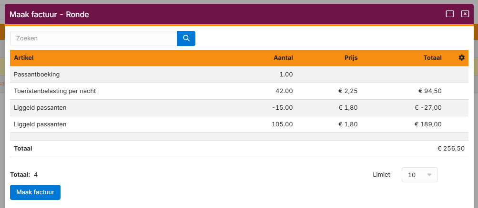Select Liggeld passanten row with 105.00
The width and height of the screenshot is (478, 208).
point(40,124)
